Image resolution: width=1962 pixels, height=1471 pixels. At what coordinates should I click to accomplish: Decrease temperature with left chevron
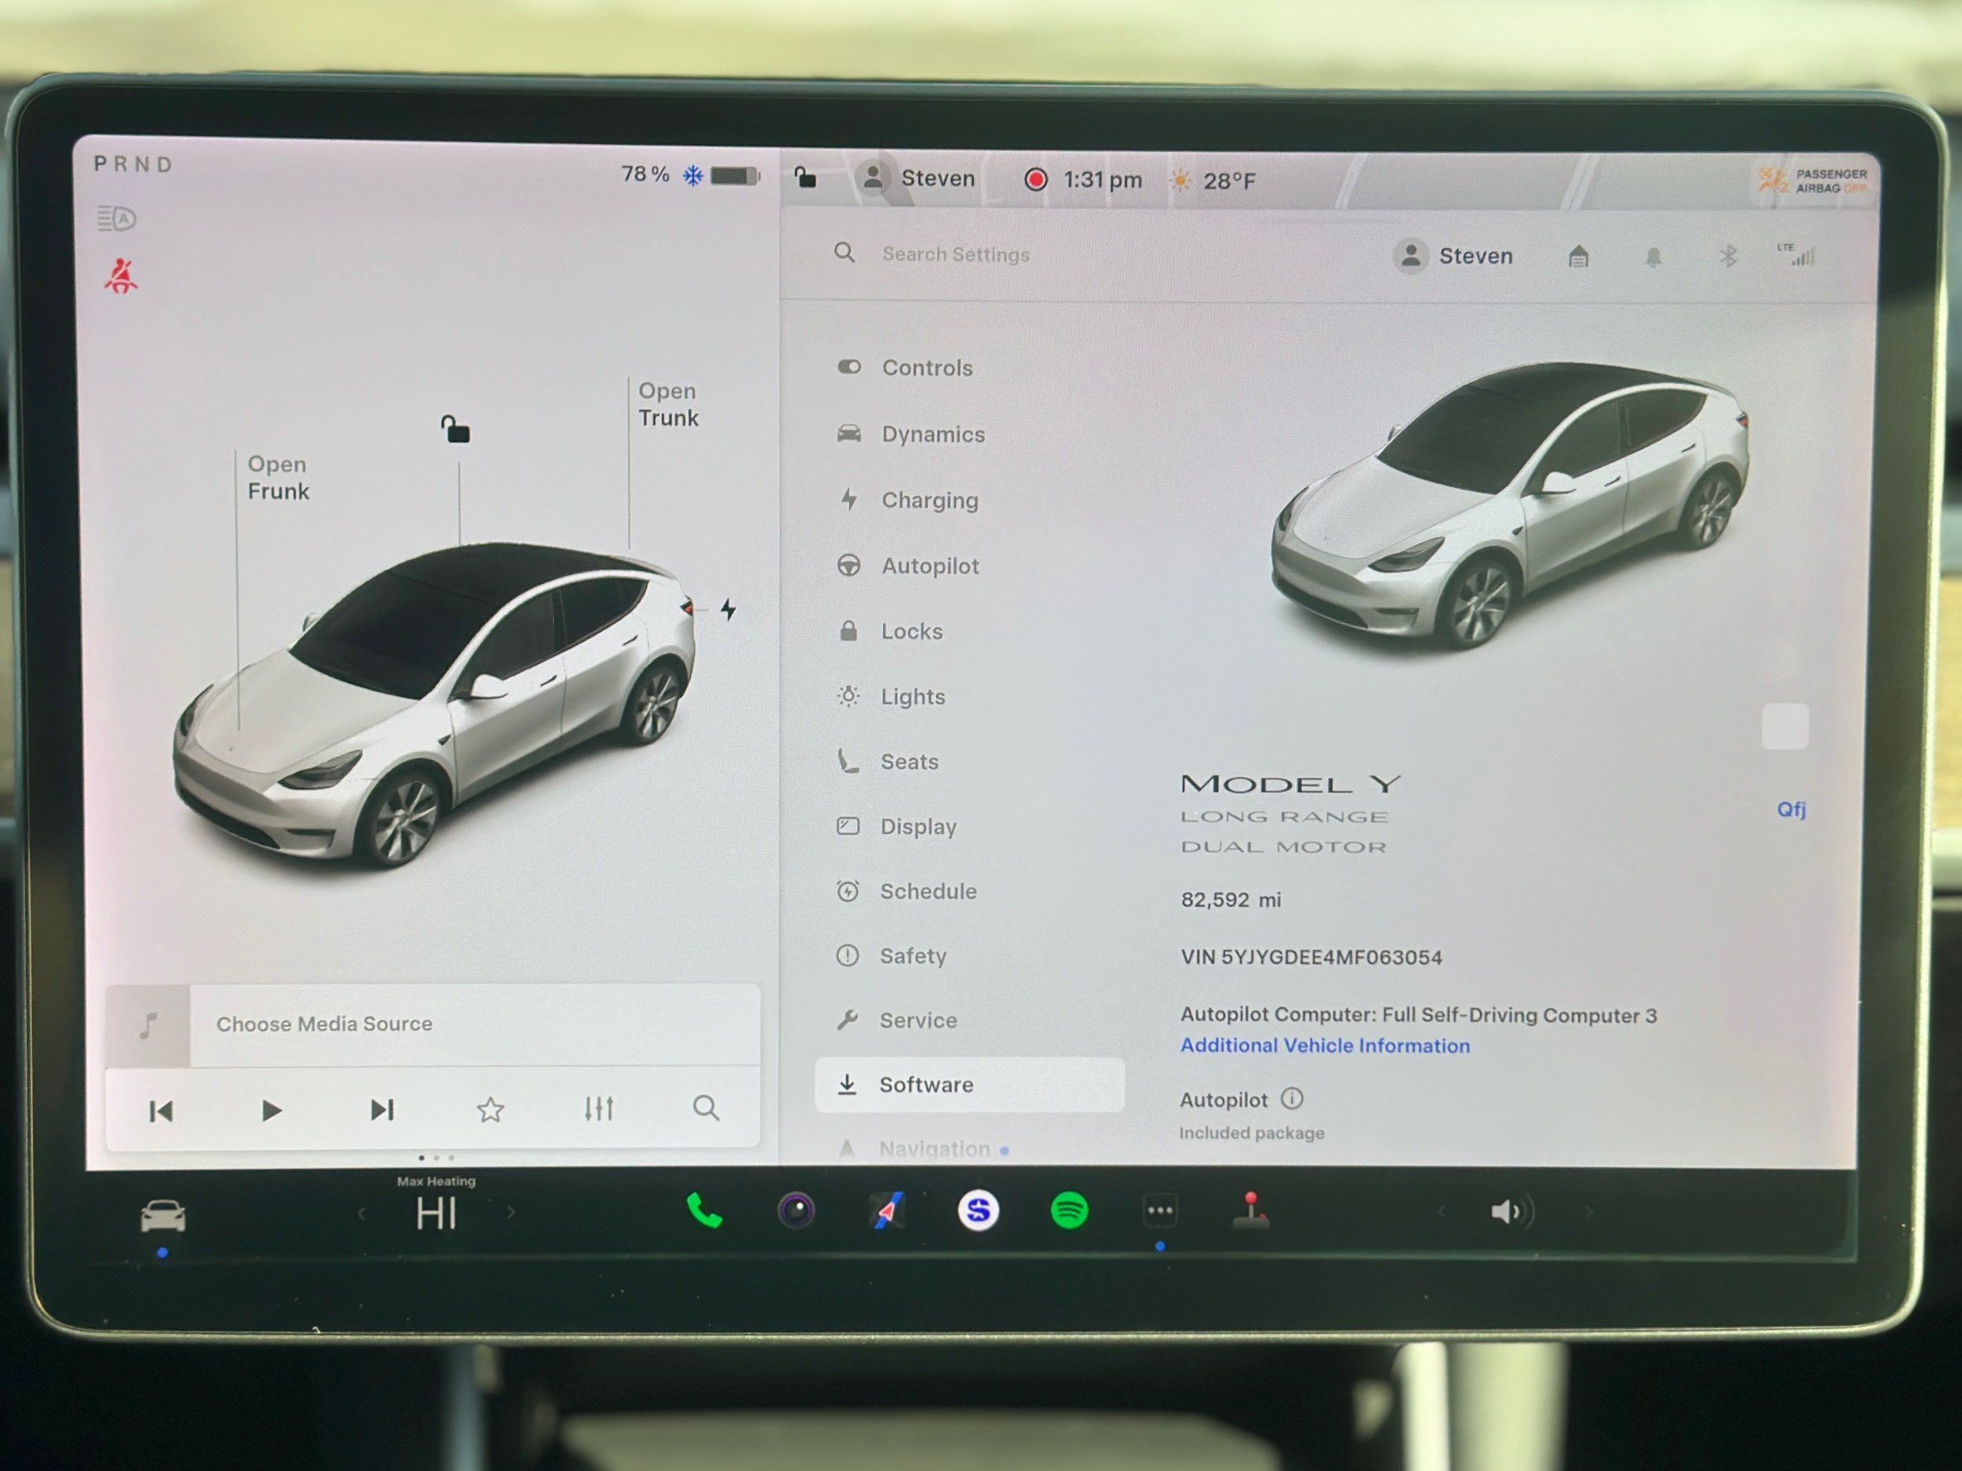pyautogui.click(x=361, y=1213)
